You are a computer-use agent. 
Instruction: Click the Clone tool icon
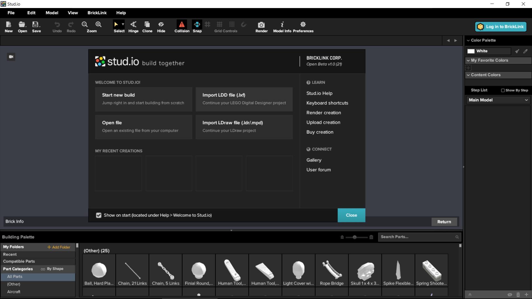tap(147, 24)
